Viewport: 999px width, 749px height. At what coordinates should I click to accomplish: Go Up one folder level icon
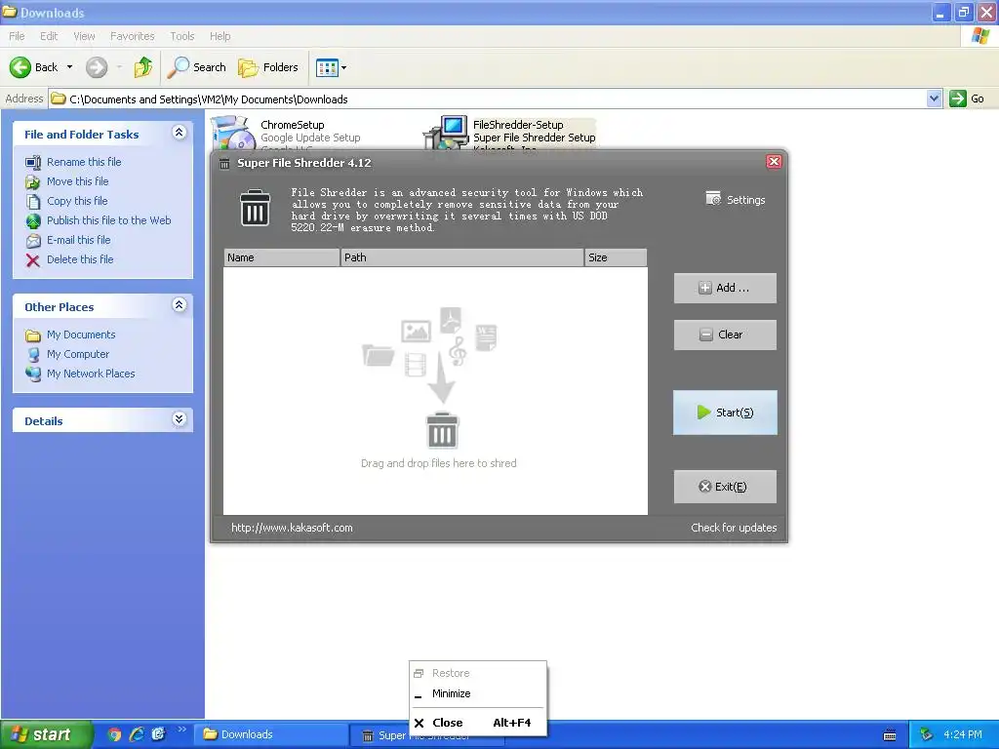(x=143, y=67)
